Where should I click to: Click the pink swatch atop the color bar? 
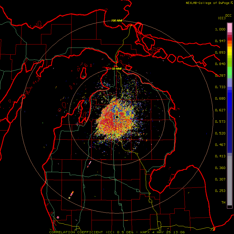230,28
